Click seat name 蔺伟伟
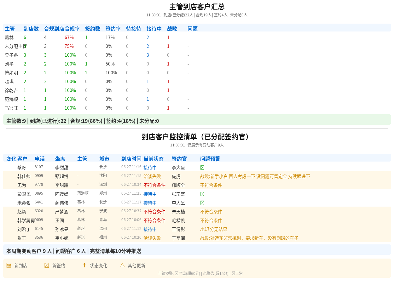Screen dimensions: 394x291 (x=62, y=203)
